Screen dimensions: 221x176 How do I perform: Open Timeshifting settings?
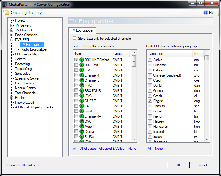24,69
